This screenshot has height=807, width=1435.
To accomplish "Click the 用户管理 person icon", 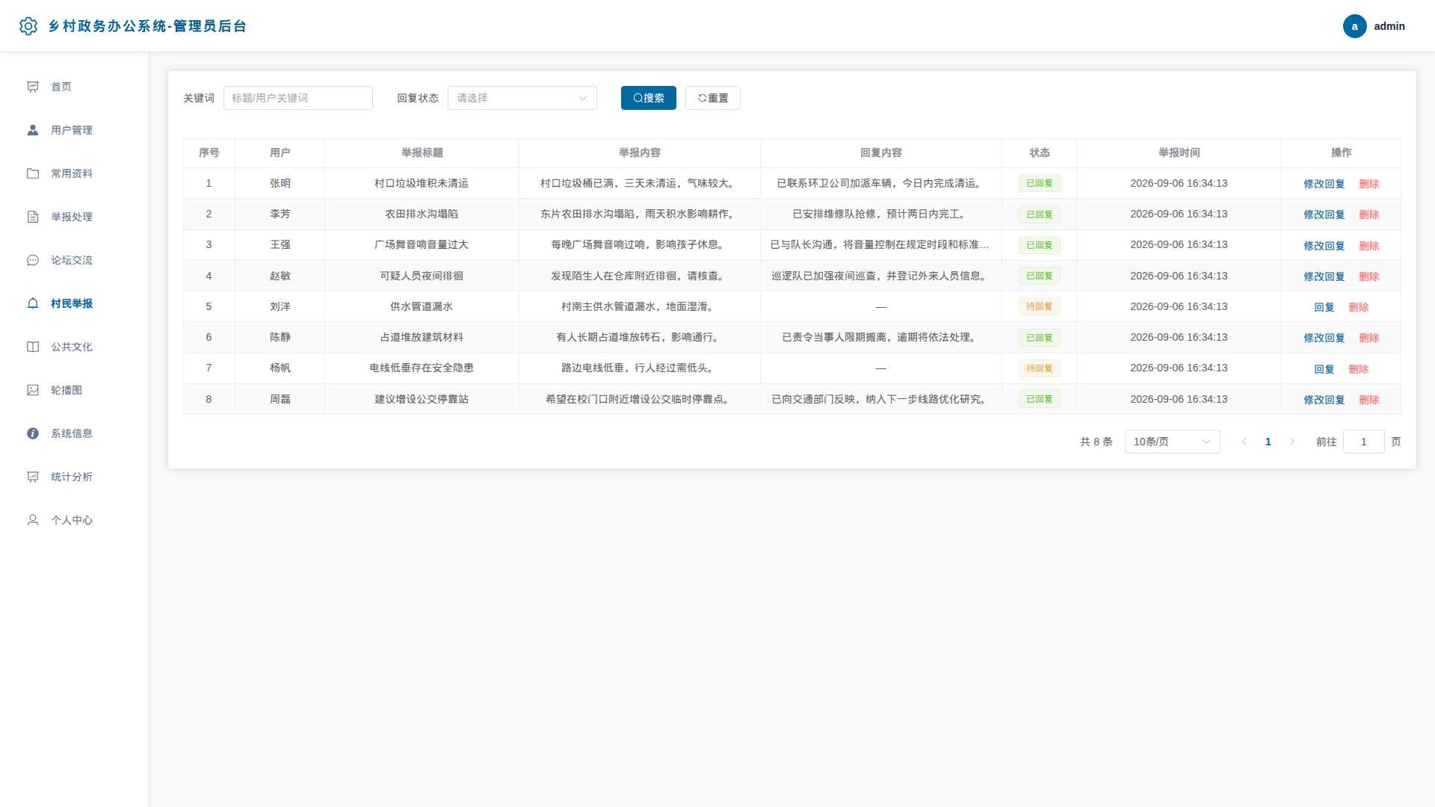I will (x=33, y=130).
